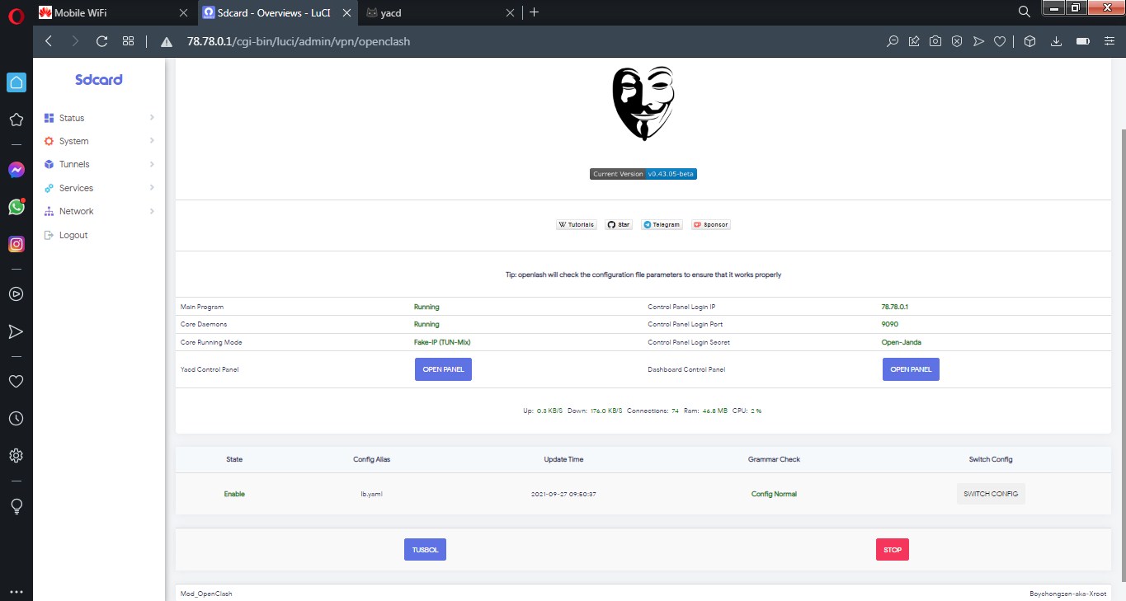Open My Flow arrow in Opera sidebar

[x=16, y=331]
